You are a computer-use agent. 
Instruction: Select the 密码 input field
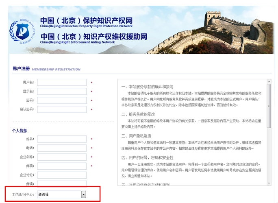[x=62, y=100]
